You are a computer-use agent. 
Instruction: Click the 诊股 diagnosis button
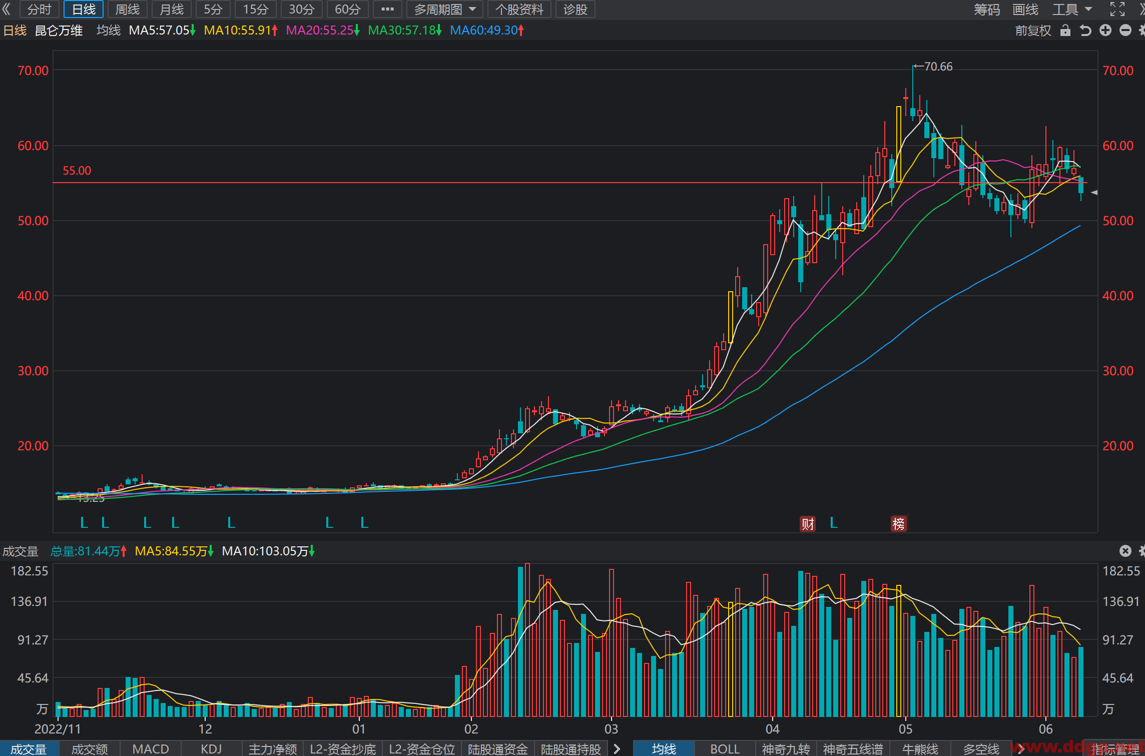click(x=575, y=9)
